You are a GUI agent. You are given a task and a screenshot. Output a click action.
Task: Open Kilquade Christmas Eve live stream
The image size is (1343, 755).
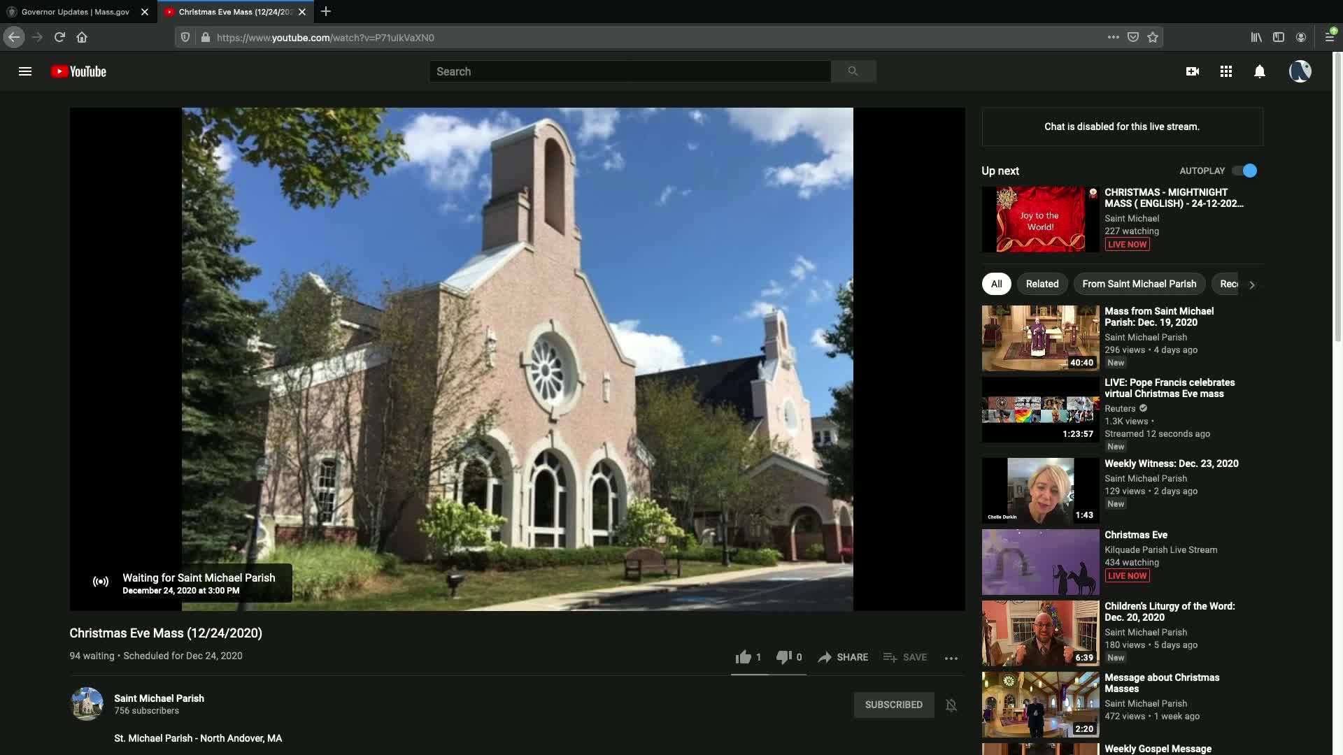point(1040,562)
